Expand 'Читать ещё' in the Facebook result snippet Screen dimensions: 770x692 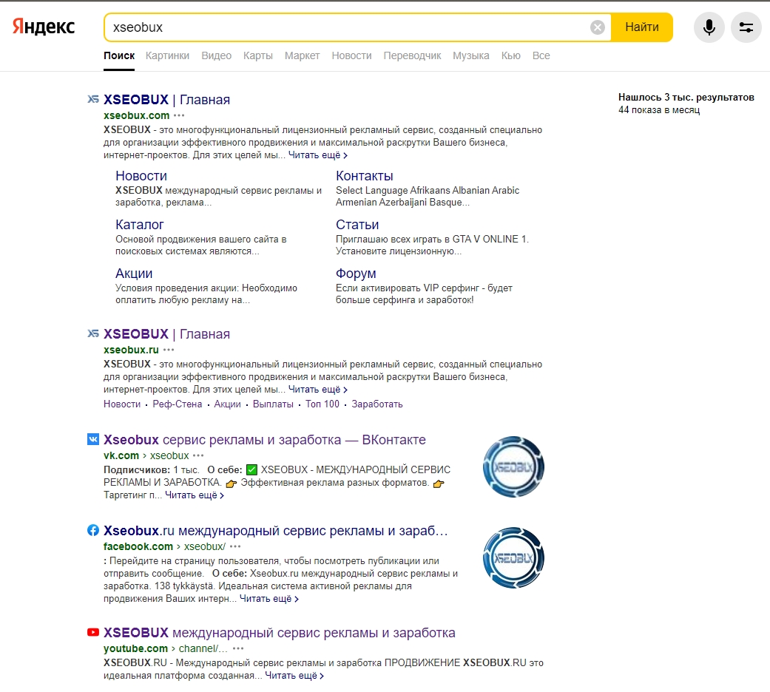click(269, 599)
